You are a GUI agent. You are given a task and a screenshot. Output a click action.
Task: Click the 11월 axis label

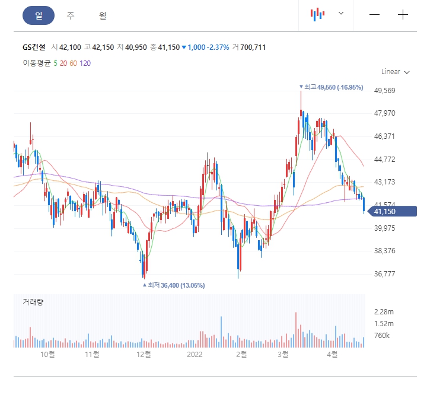92,355
